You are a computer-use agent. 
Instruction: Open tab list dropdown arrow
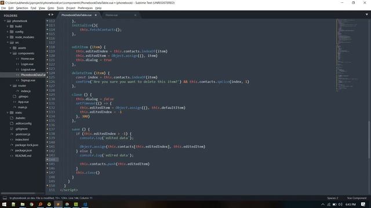point(367,14)
